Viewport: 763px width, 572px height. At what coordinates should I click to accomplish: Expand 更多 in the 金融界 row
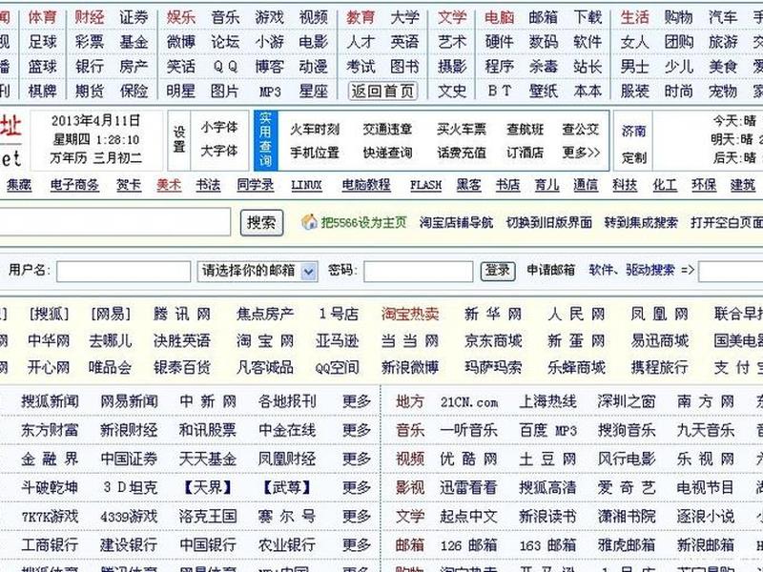(x=356, y=459)
